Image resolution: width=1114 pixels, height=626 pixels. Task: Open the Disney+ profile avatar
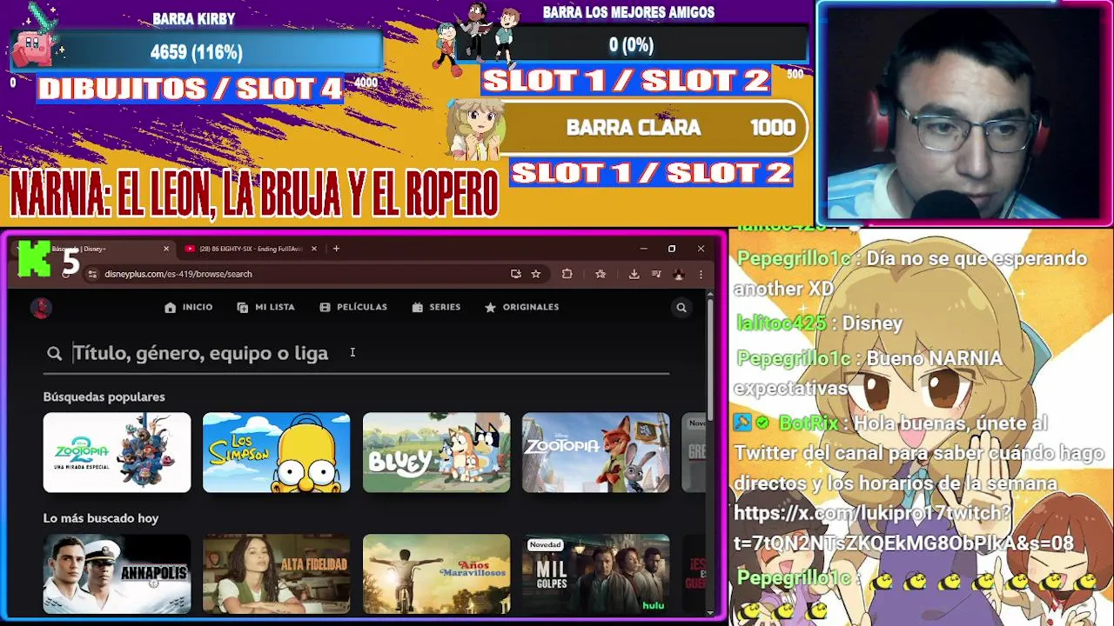click(41, 307)
